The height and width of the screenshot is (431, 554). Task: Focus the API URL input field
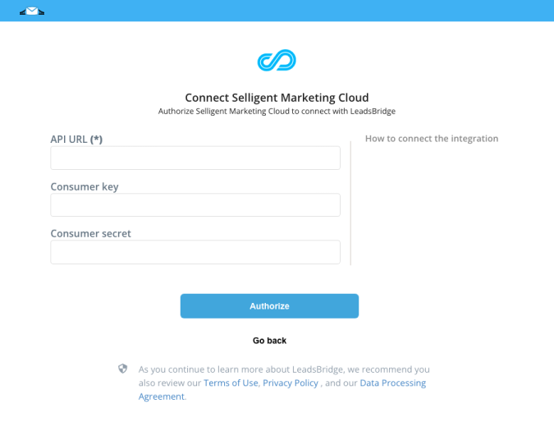pyautogui.click(x=195, y=158)
